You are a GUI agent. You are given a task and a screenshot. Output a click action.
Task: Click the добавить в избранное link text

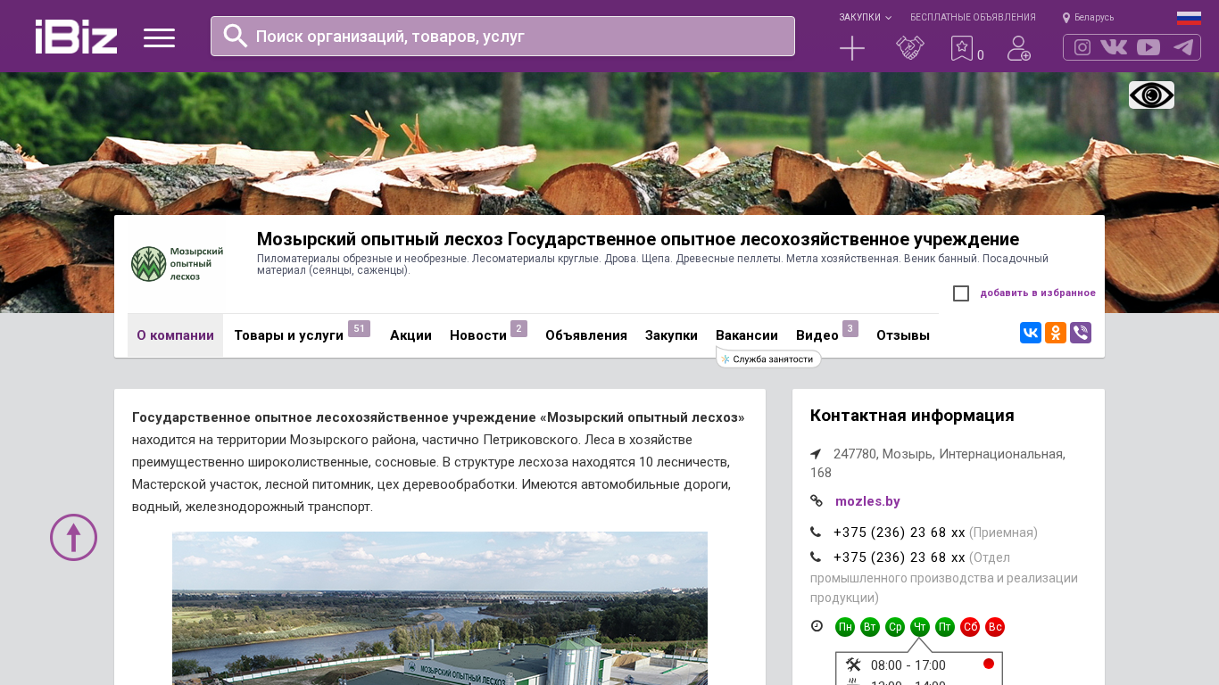(x=1038, y=293)
